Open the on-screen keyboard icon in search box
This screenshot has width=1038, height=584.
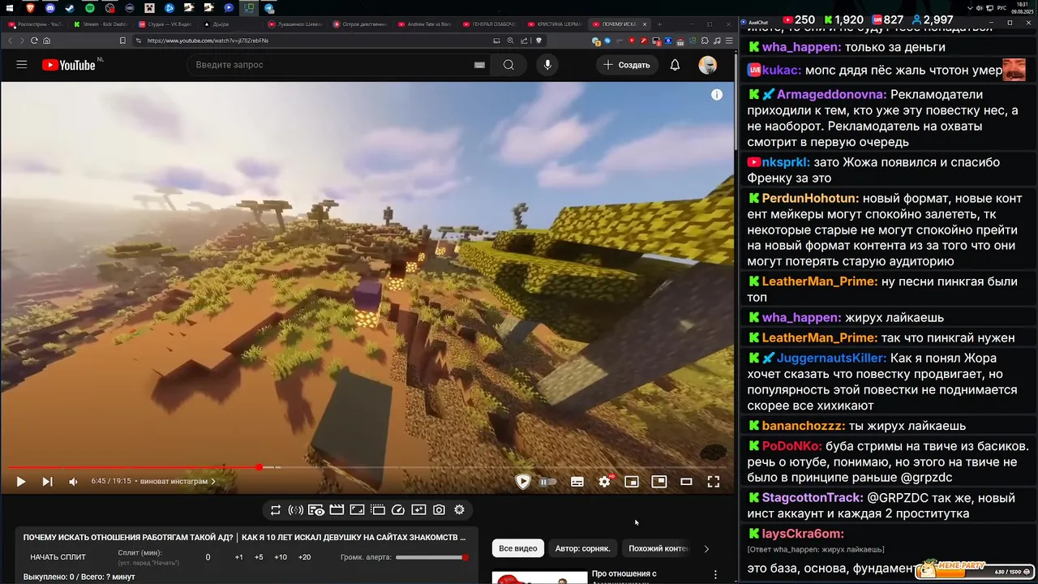pyautogui.click(x=479, y=65)
